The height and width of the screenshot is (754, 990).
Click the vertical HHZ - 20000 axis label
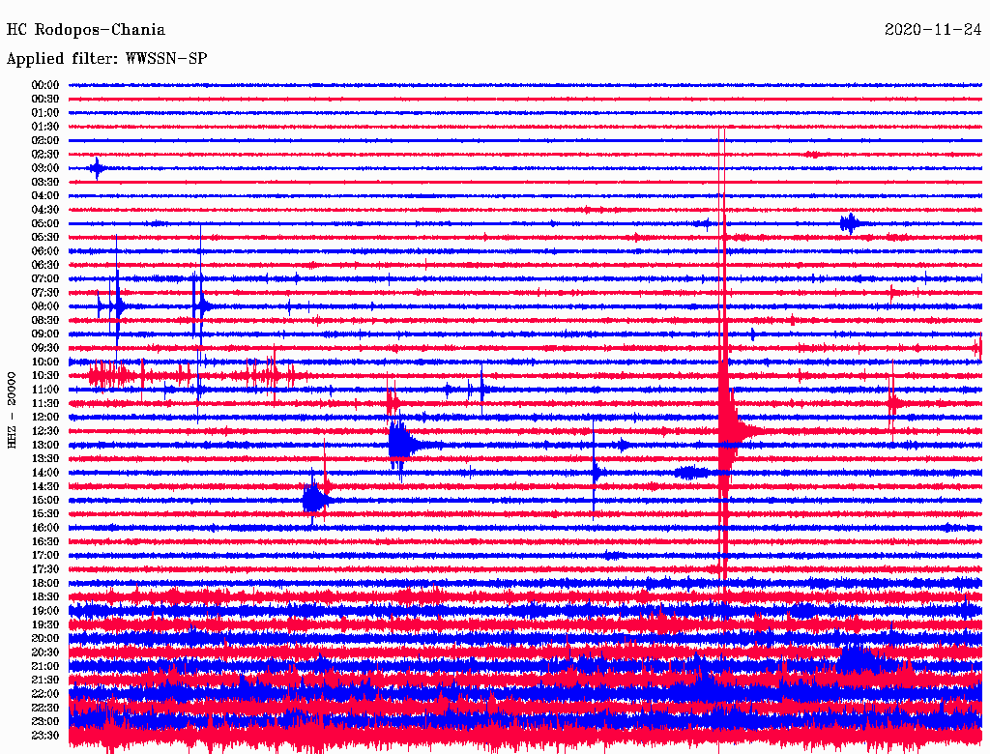(13, 409)
